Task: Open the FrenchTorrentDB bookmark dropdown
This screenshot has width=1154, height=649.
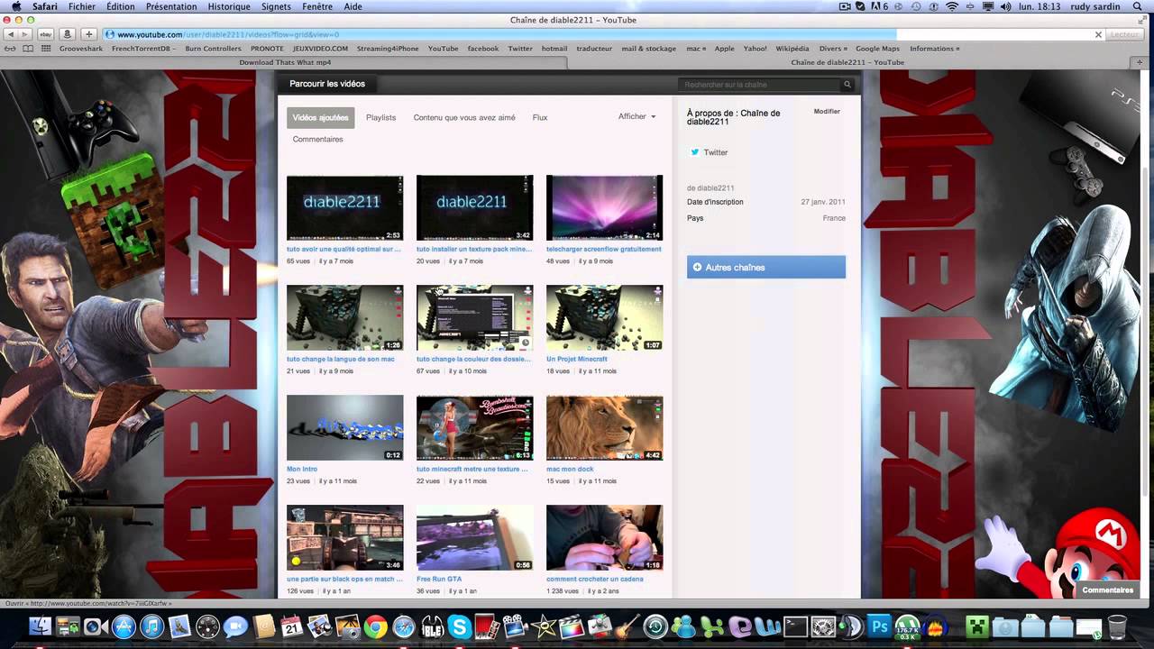Action: click(143, 49)
